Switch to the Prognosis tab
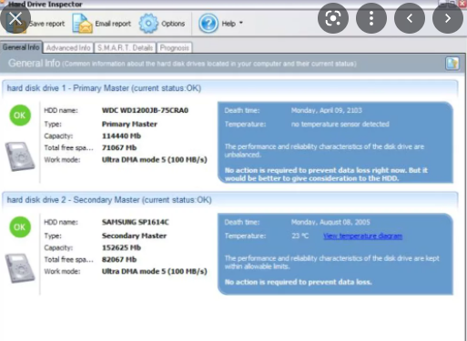This screenshot has width=467, height=341. pos(175,48)
